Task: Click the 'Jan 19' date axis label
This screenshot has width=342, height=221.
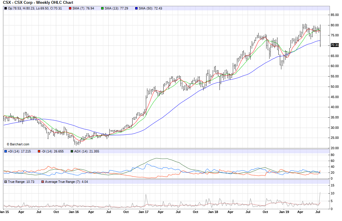Action: tap(284, 212)
